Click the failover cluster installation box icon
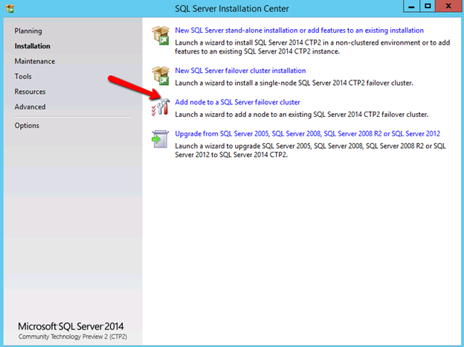464x347 pixels. (x=161, y=76)
